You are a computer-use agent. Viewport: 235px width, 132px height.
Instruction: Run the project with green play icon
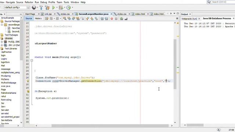(x=53, y=7)
